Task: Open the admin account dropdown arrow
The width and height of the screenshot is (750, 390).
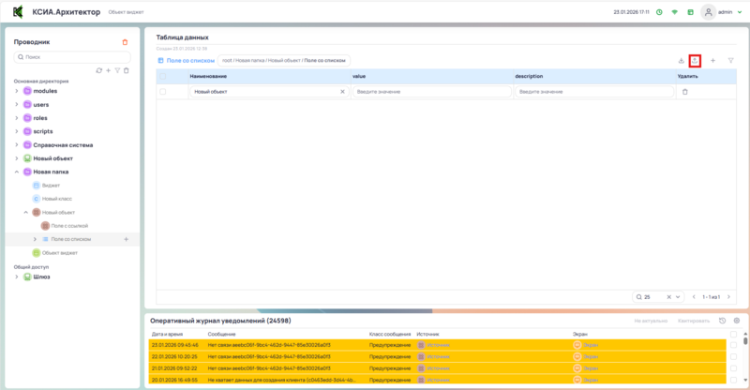Action: [740, 12]
